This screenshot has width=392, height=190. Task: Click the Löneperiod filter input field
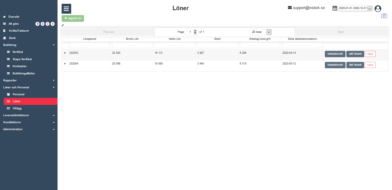[x=90, y=45]
